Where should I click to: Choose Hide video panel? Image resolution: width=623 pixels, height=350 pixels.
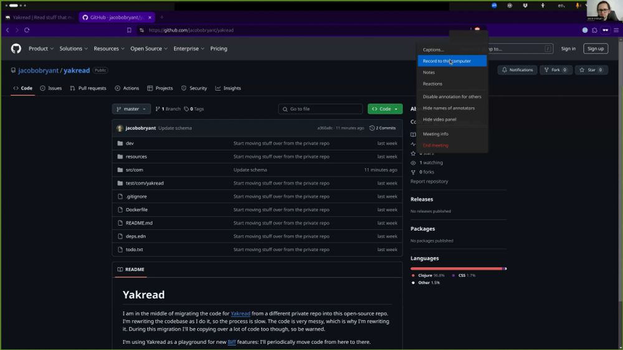click(x=452, y=120)
